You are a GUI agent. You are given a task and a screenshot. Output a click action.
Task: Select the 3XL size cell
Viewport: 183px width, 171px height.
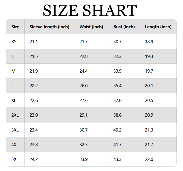[15, 130]
